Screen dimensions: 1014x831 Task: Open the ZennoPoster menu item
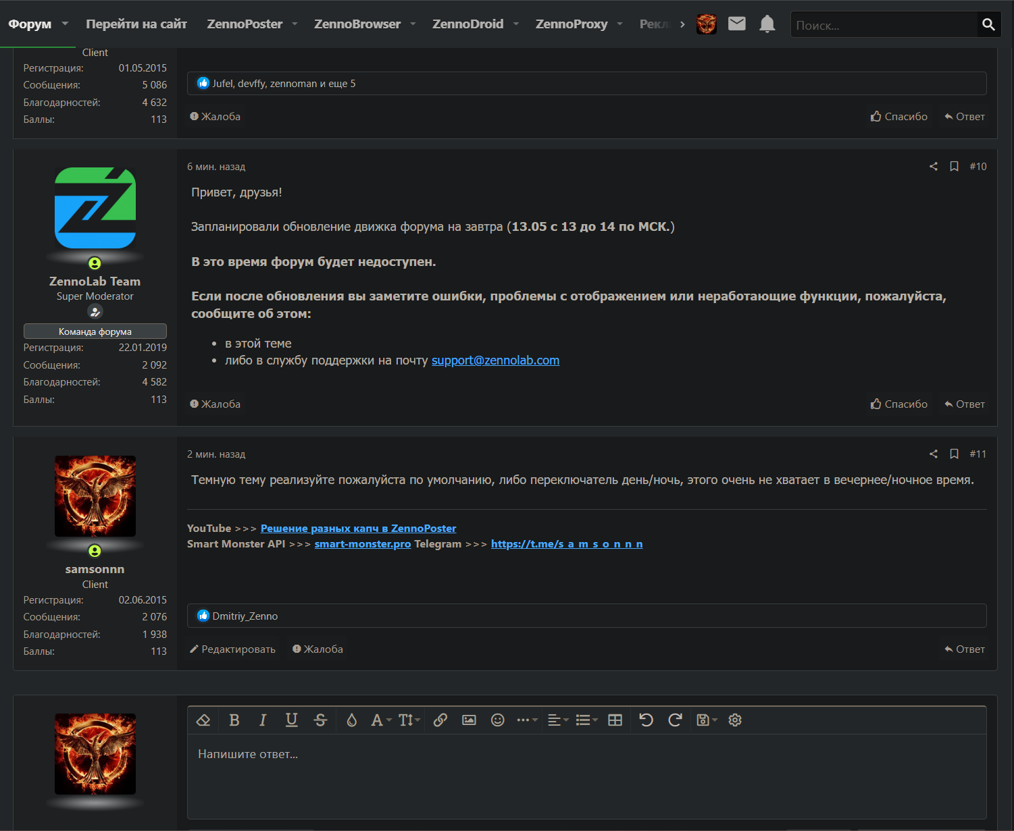coord(245,24)
